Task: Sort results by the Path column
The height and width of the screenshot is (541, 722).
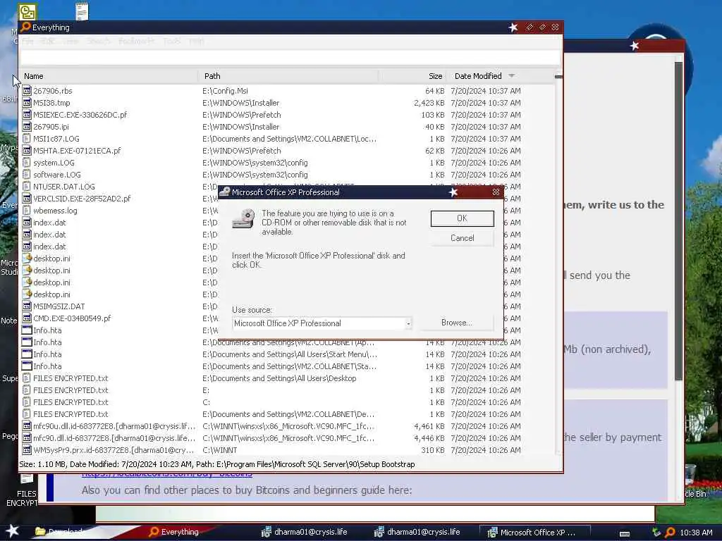Action: [x=288, y=76]
